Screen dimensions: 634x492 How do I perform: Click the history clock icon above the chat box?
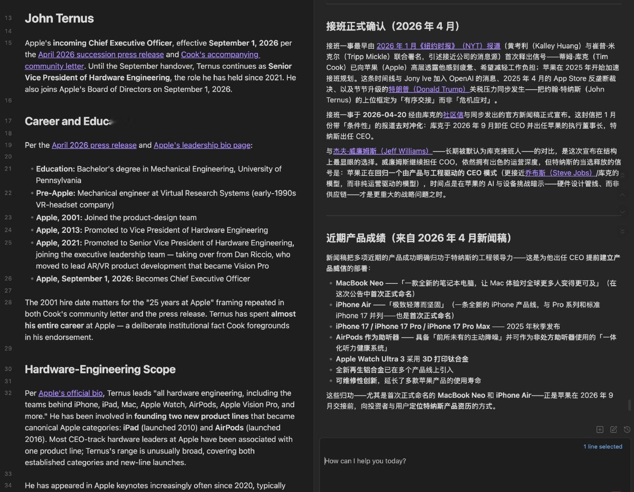(627, 429)
